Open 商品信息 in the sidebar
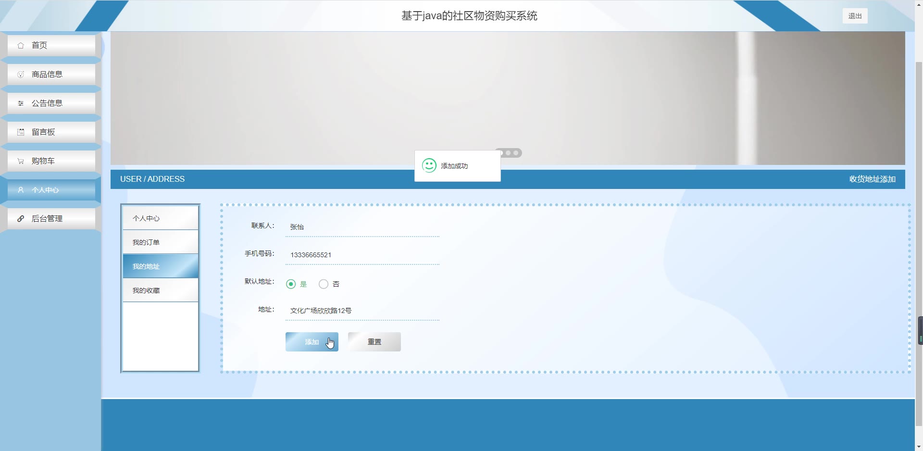Viewport: 923px width, 451px height. [51, 74]
